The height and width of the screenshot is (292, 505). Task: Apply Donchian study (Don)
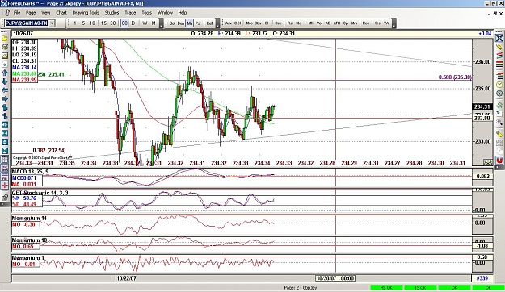point(181,23)
